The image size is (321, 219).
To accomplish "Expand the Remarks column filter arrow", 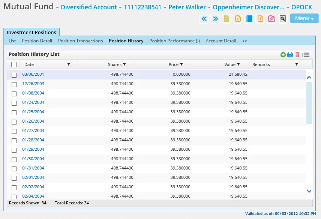I will (x=297, y=64).
